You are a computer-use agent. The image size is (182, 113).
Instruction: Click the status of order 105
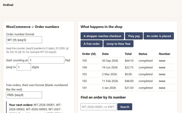pyautogui.click(x=145, y=61)
